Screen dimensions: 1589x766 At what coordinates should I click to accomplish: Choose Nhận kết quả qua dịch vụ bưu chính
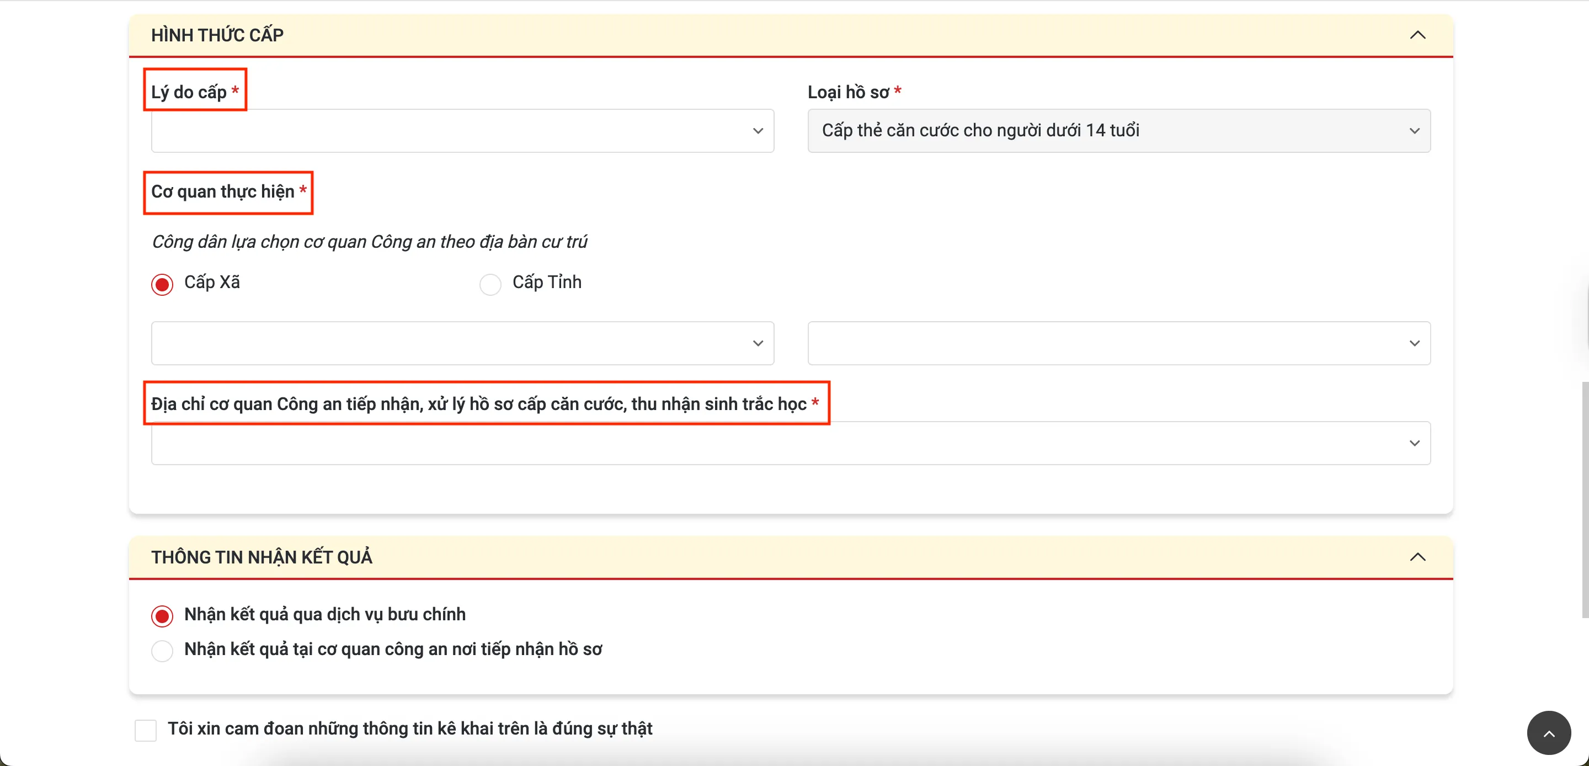(162, 616)
